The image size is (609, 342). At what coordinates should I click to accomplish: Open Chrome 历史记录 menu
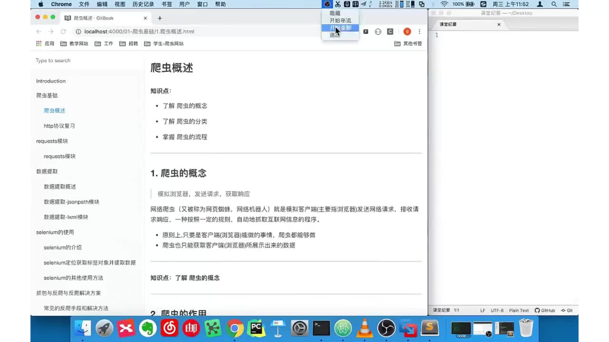[x=143, y=4]
